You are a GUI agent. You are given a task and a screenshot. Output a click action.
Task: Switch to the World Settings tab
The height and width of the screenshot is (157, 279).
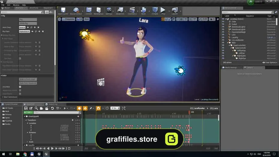(x=231, y=68)
